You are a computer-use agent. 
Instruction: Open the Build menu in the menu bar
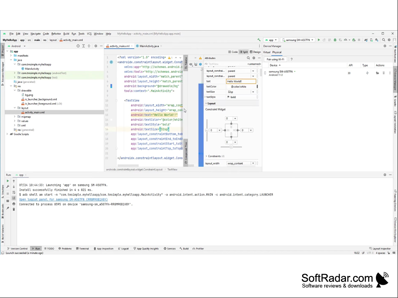point(66,34)
